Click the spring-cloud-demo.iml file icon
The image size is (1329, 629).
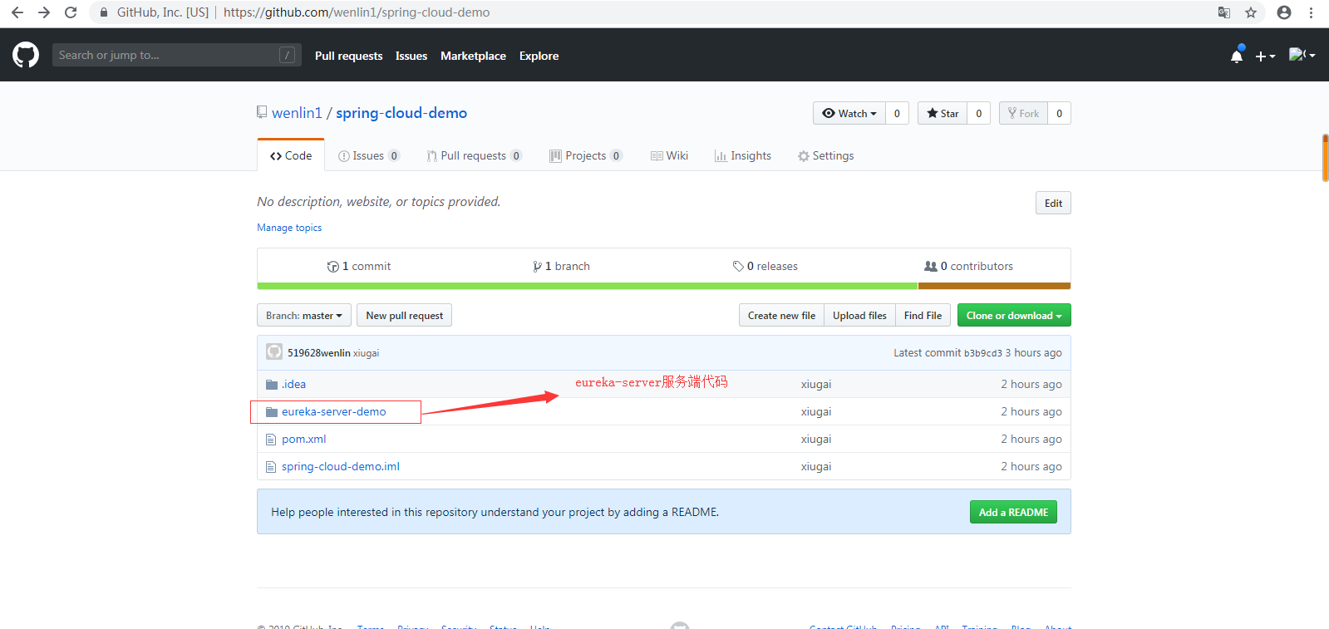[x=270, y=466]
